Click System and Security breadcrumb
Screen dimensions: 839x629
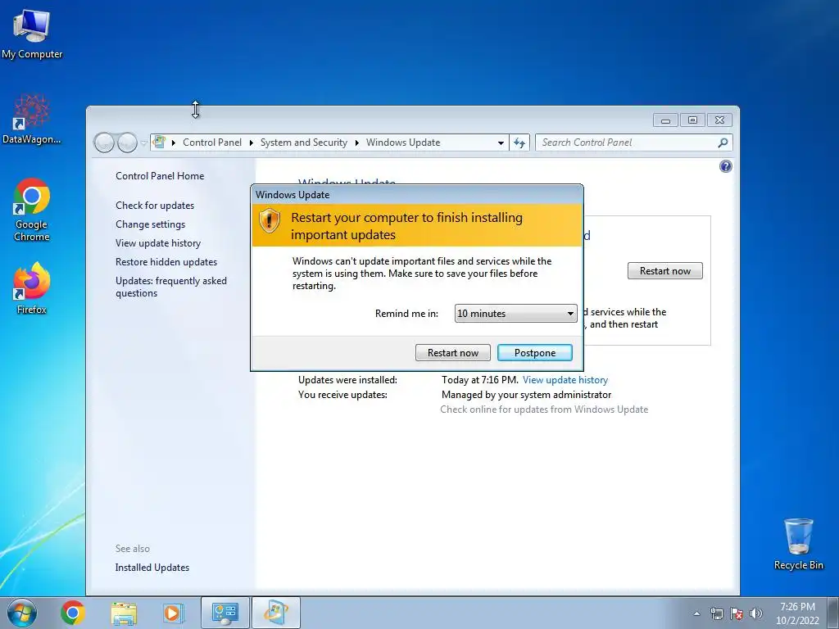pyautogui.click(x=303, y=143)
